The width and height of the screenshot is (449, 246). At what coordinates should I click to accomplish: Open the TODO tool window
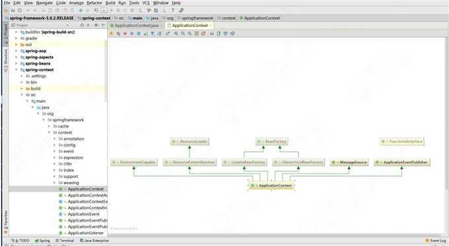[20, 241]
